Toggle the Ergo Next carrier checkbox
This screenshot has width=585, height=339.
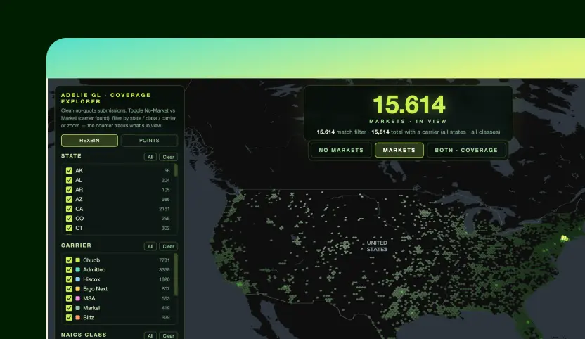point(69,289)
